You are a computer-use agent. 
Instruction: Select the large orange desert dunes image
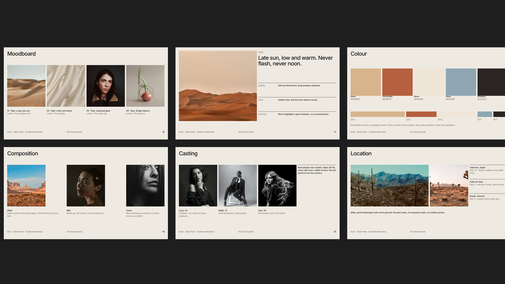[x=218, y=86]
